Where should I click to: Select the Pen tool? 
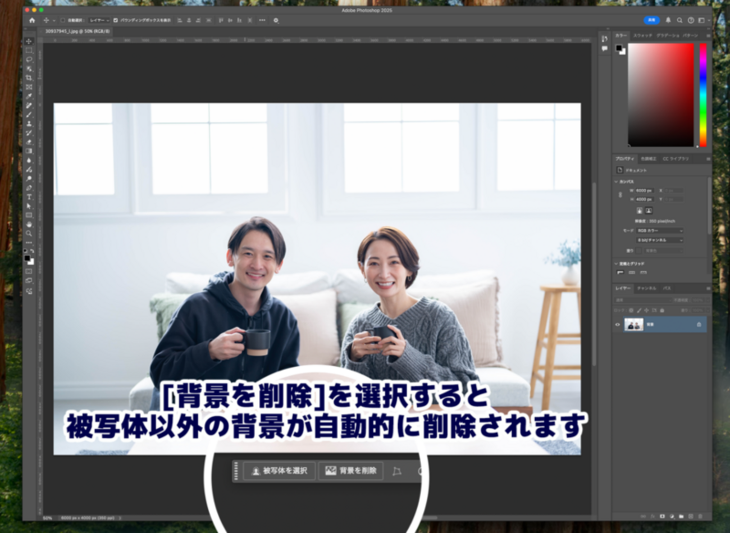(x=29, y=188)
